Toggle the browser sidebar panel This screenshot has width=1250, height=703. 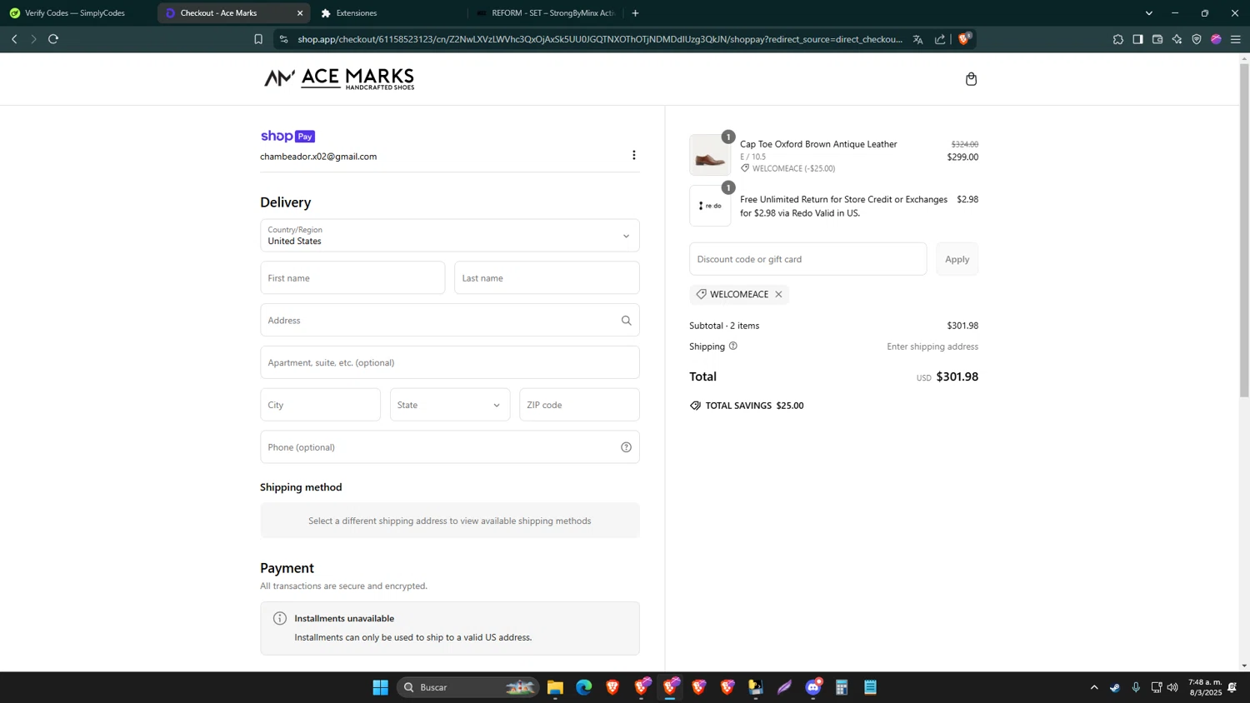coord(1137,39)
